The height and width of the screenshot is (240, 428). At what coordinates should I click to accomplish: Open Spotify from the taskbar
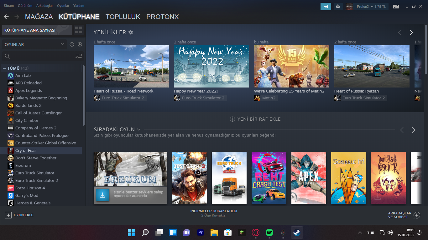tap(269, 232)
